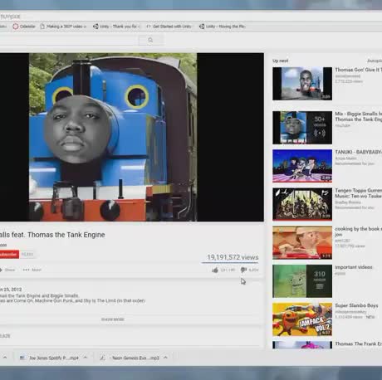This screenshot has height=380, width=382.
Task: Open 'cooking by the book' video thumbnail
Action: pyautogui.click(x=302, y=242)
